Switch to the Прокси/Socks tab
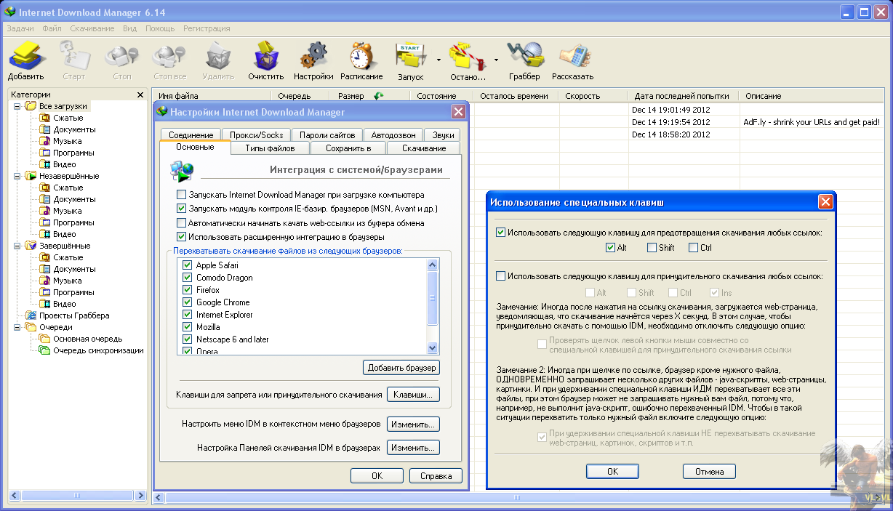The image size is (893, 511). (x=257, y=135)
